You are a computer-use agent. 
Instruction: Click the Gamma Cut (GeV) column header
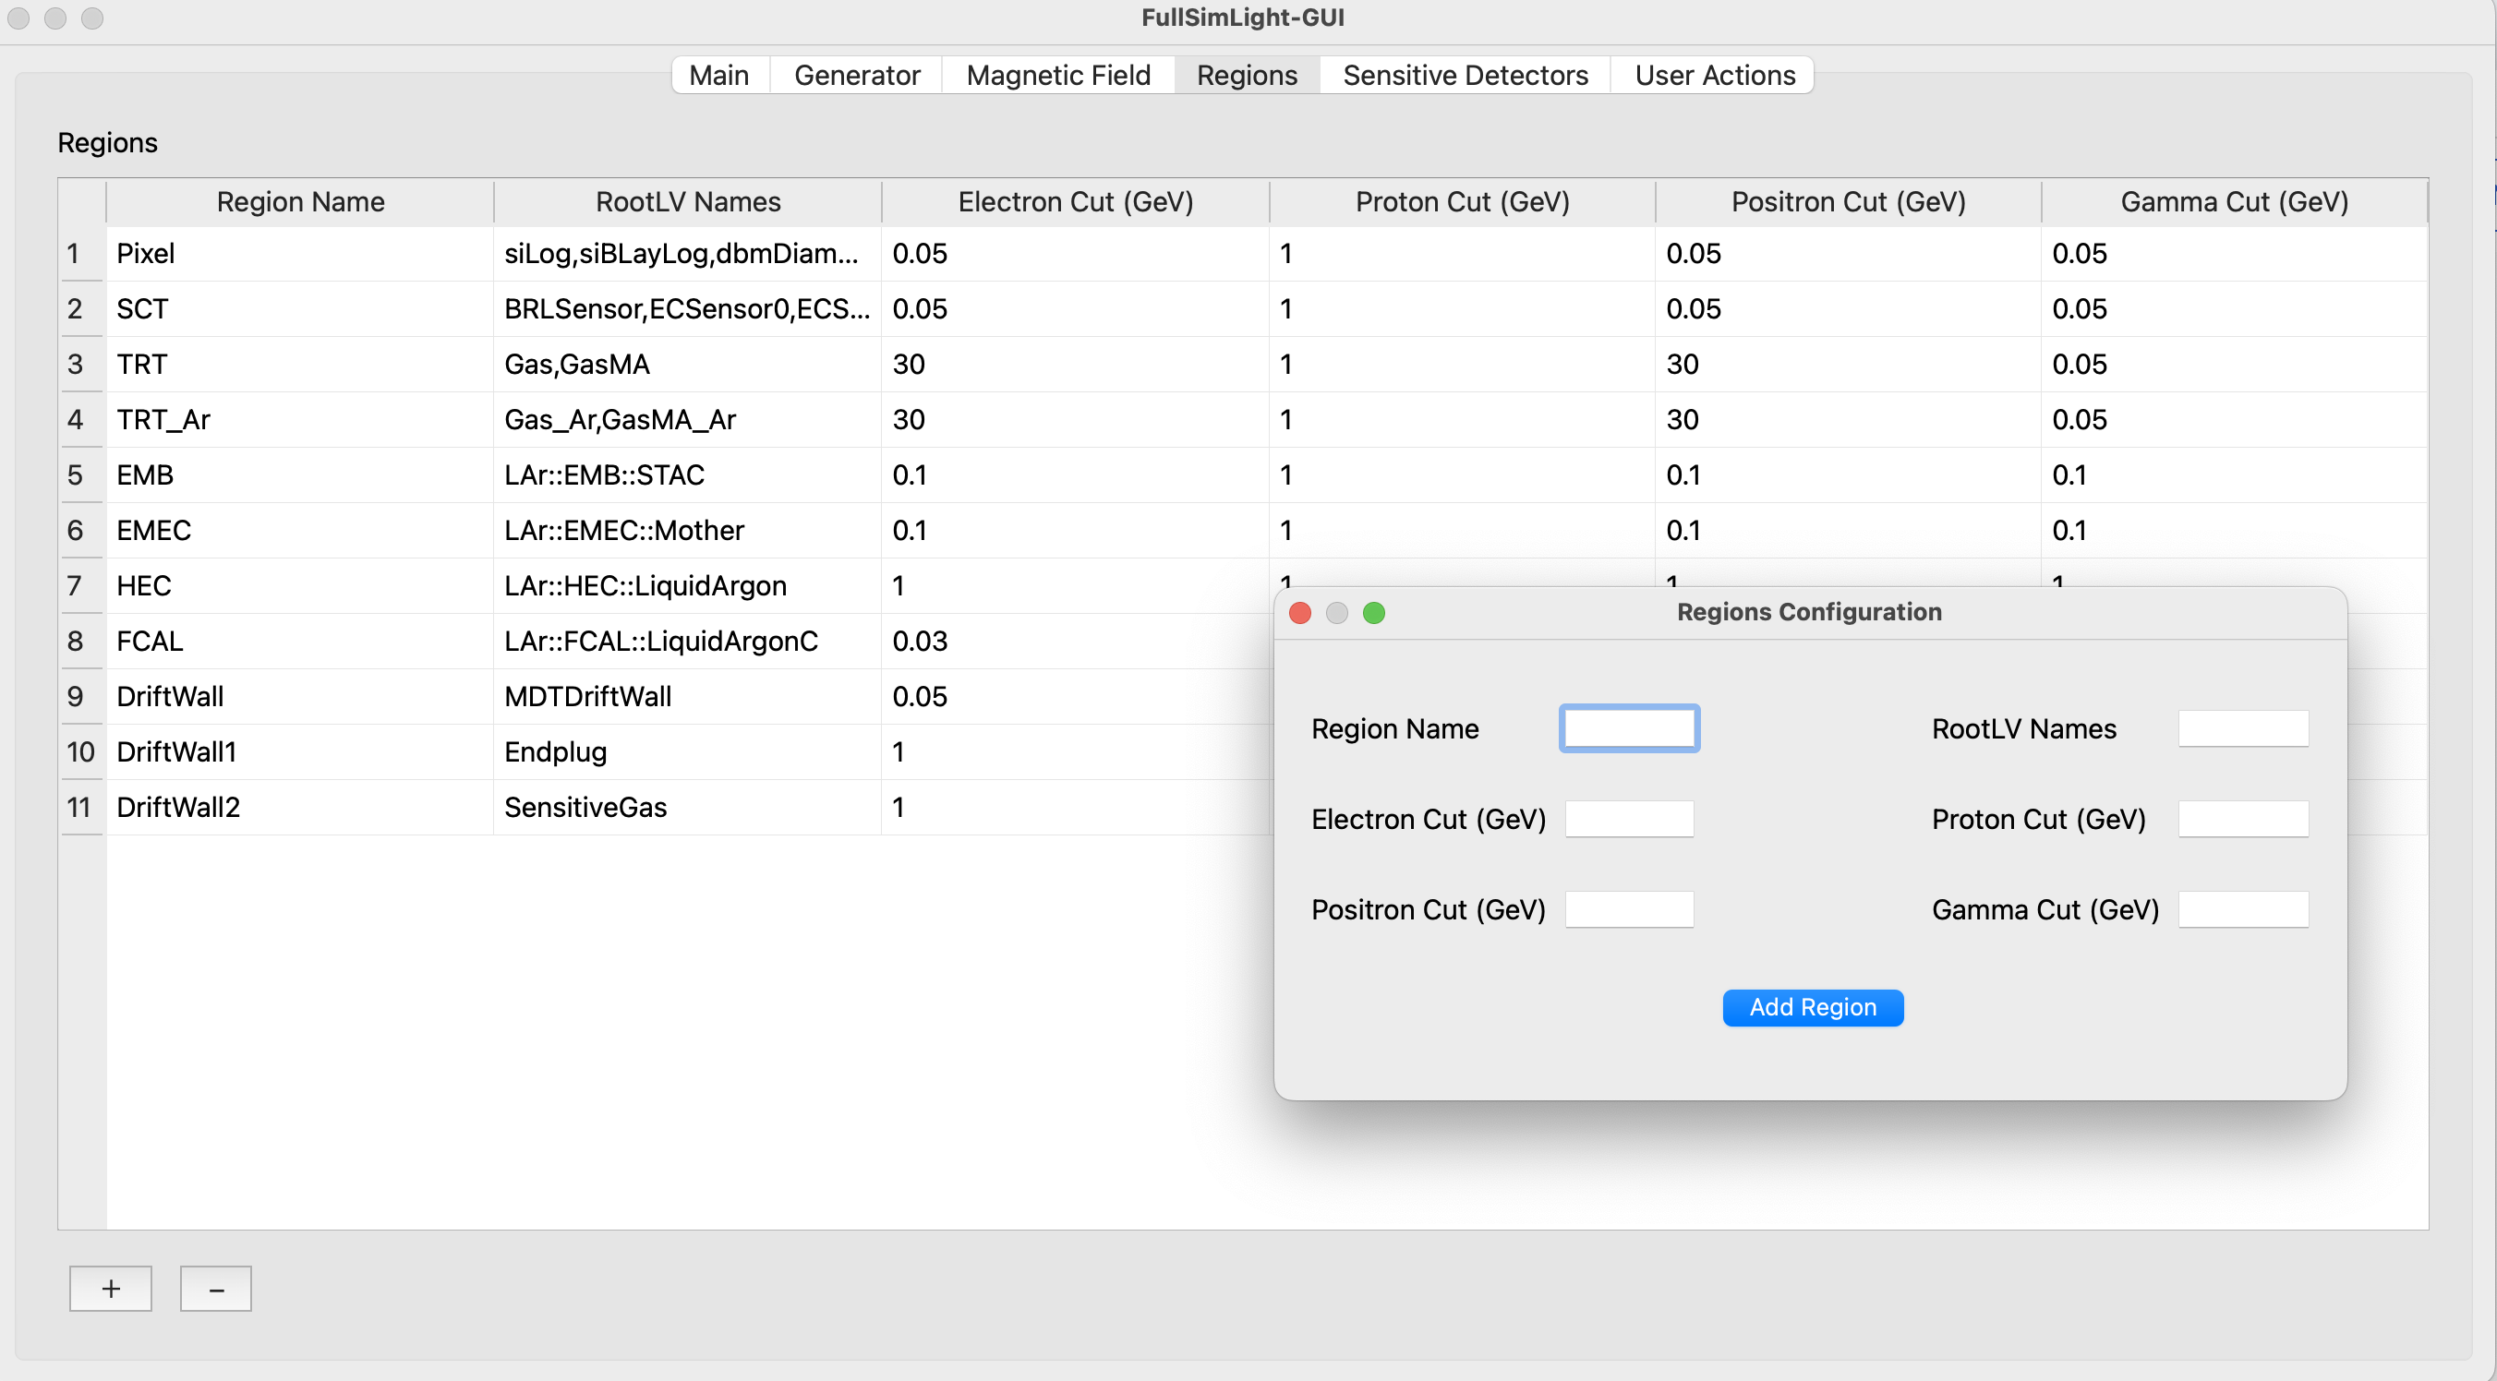(x=2235, y=201)
